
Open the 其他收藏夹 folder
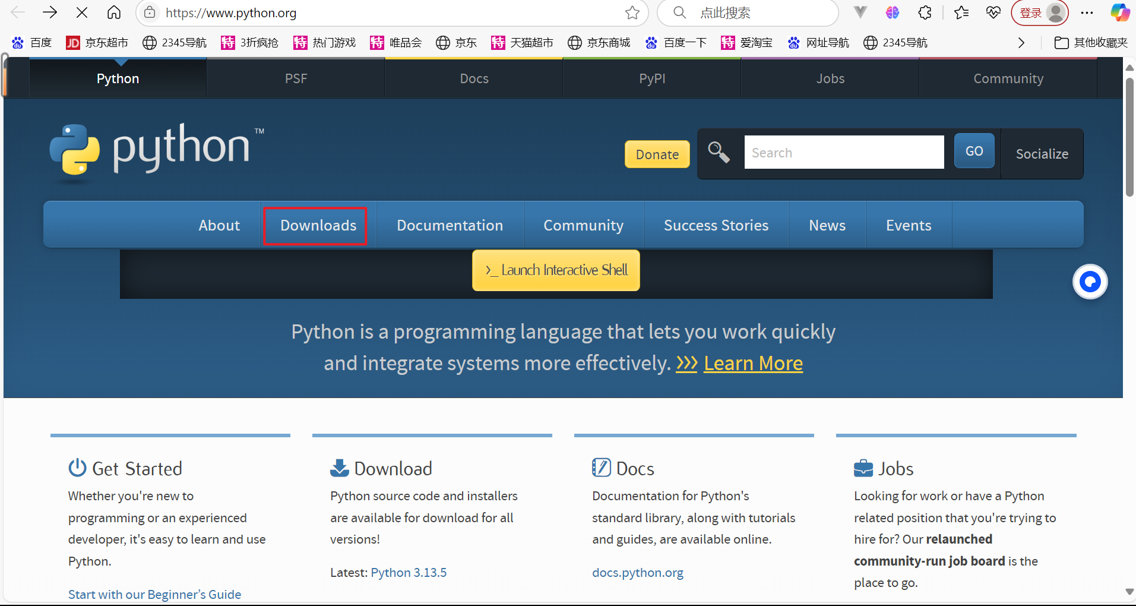[1090, 43]
